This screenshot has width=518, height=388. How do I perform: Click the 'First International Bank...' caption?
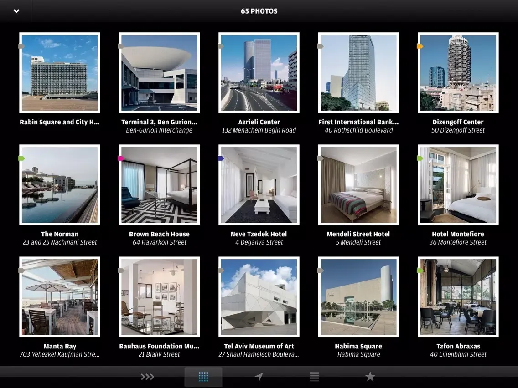tap(358, 122)
